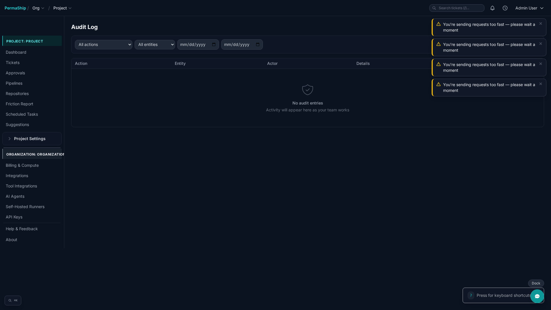
Task: Click the Dock button
Action: click(536, 283)
